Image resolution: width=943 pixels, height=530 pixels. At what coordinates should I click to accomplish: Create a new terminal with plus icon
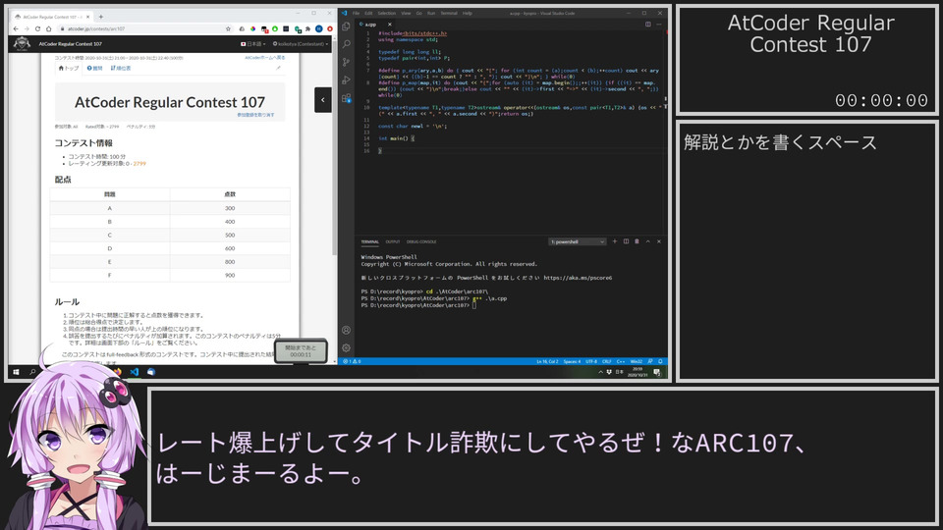click(x=615, y=241)
